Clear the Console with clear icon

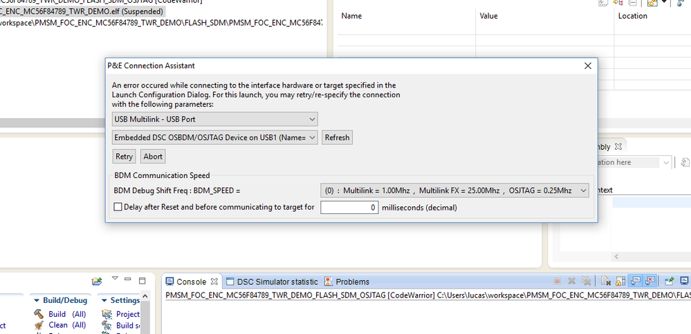[x=606, y=282]
